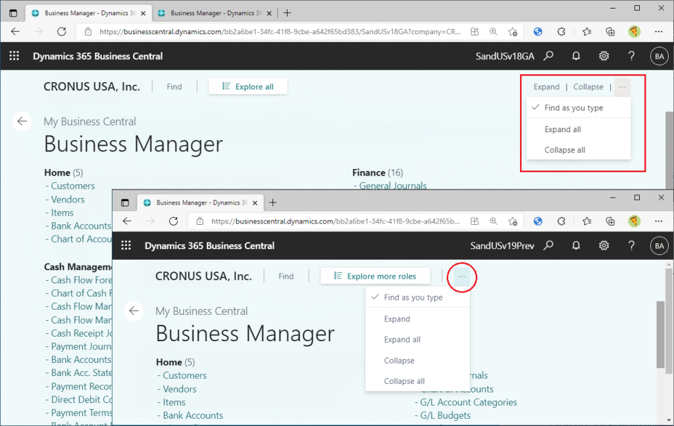Open browser menu ellipsis in front window
The height and width of the screenshot is (426, 674).
tap(658, 221)
